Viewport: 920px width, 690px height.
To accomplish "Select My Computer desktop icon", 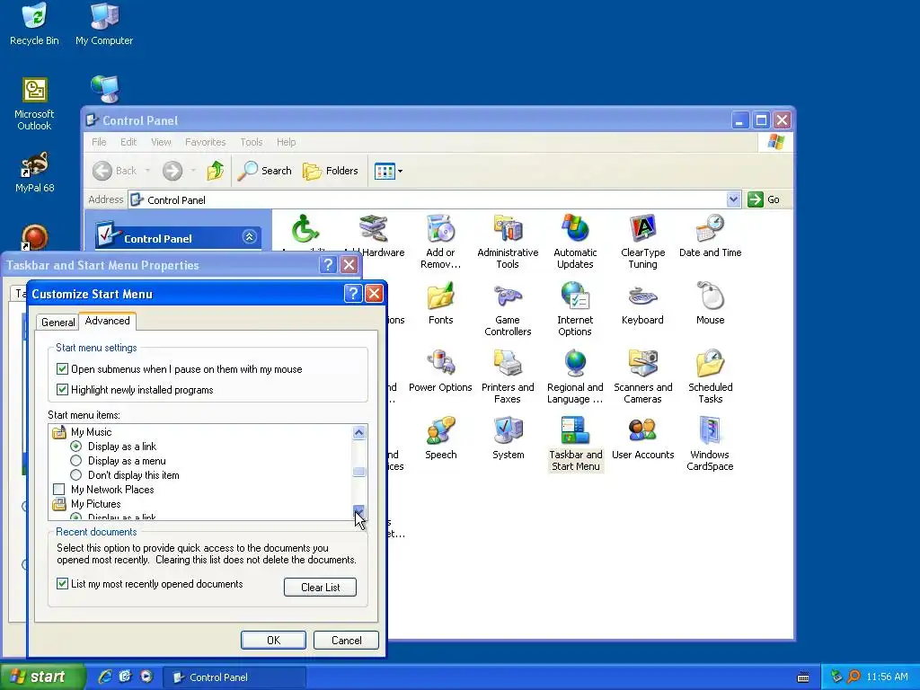I will [104, 24].
